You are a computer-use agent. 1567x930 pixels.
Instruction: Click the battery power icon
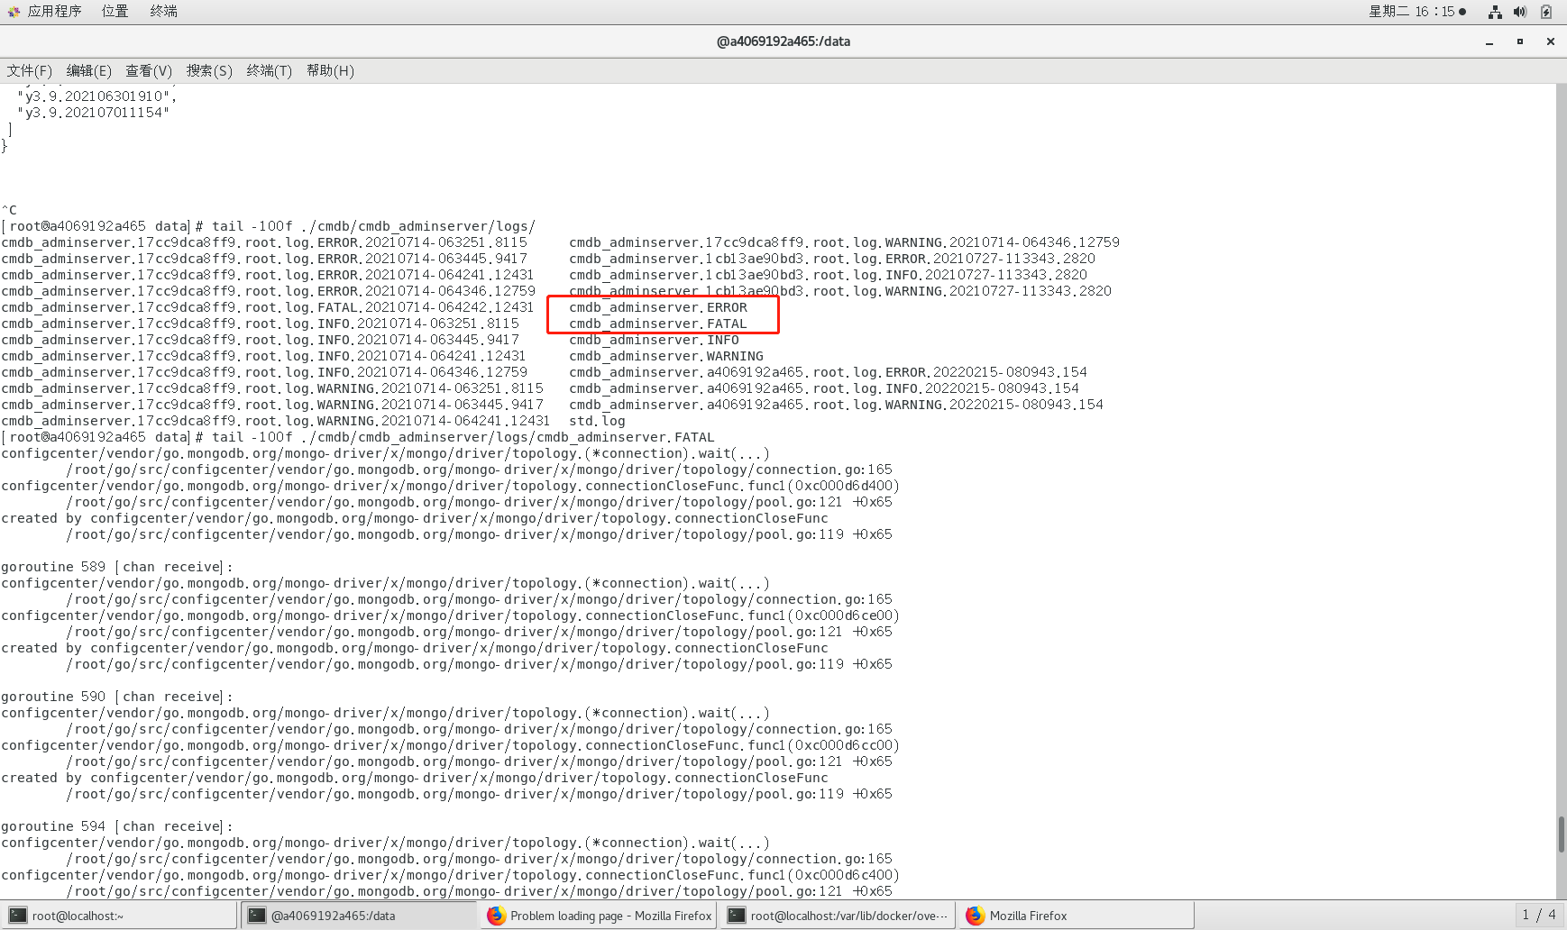1545,12
